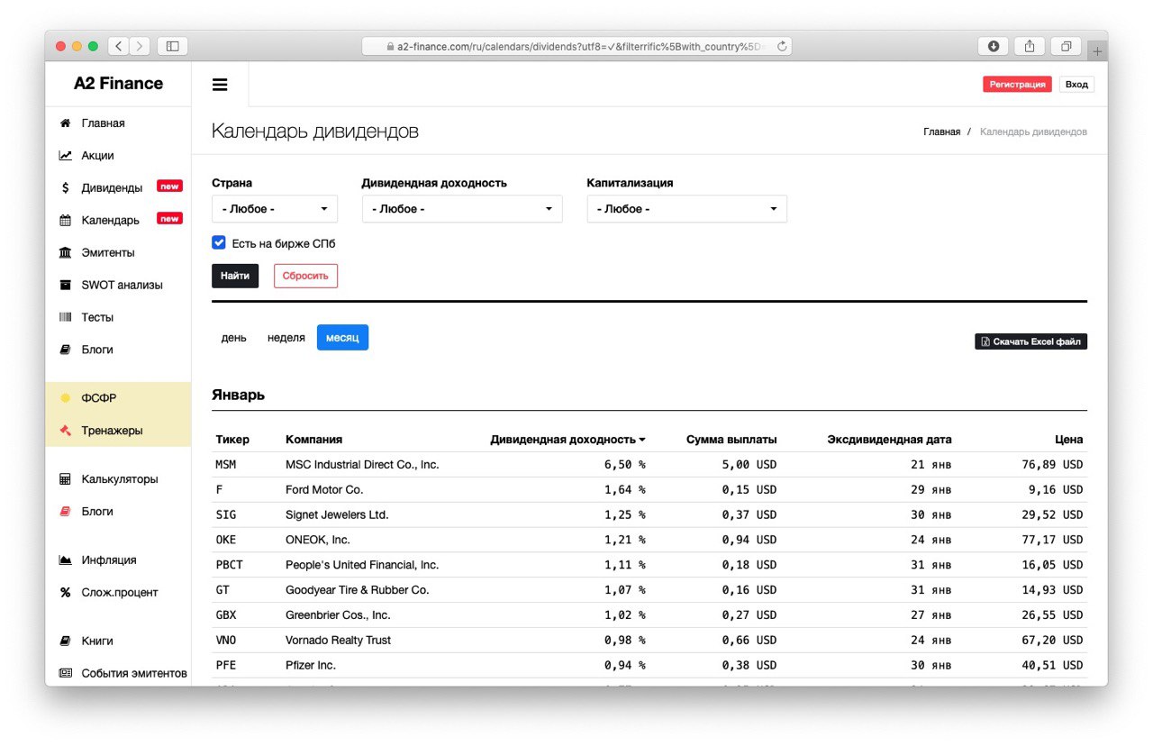Toggle the Safari sidebar button
Viewport: 1153px width, 746px height.
point(172,46)
